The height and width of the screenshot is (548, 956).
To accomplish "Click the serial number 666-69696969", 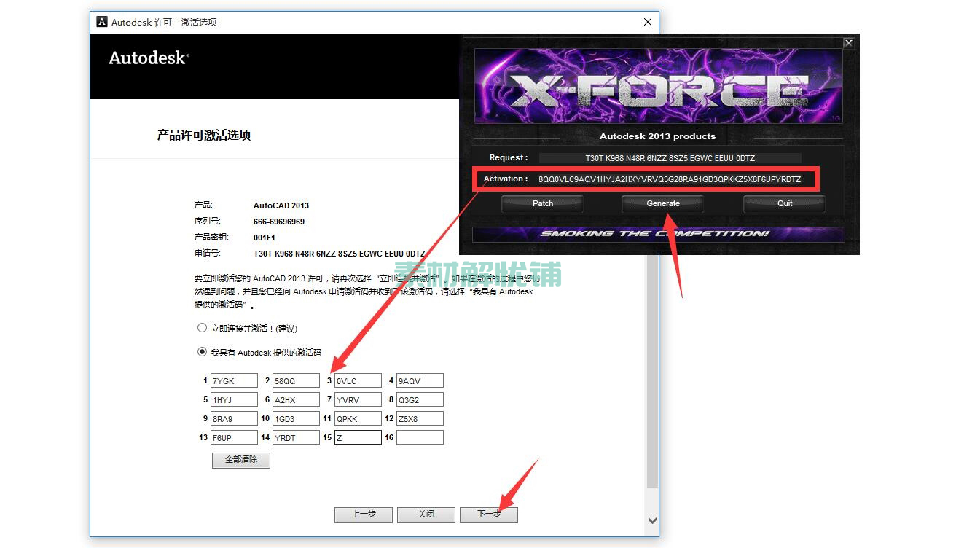I will (x=279, y=222).
